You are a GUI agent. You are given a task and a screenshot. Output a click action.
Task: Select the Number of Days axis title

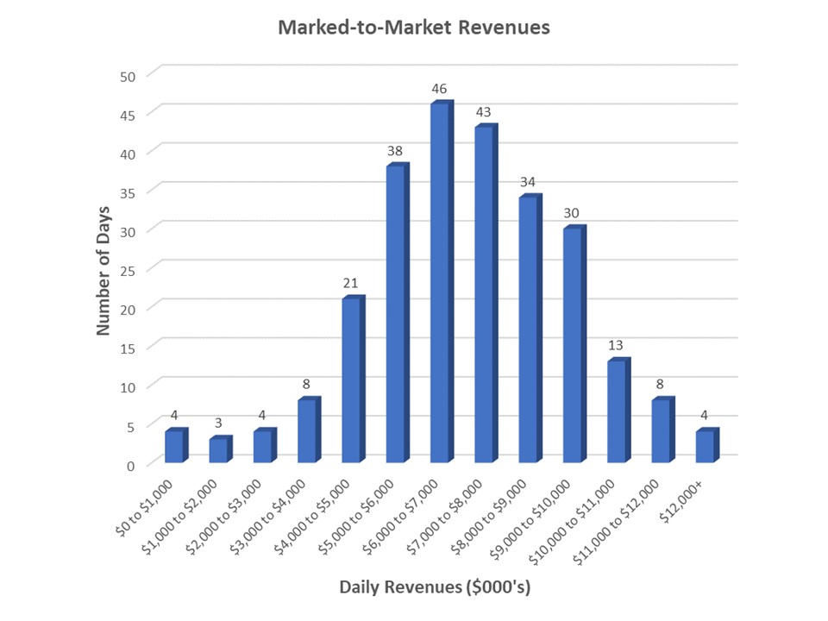tap(104, 269)
